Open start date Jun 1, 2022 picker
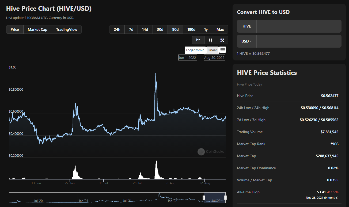Screen dimensions: 349x207 point(188,57)
